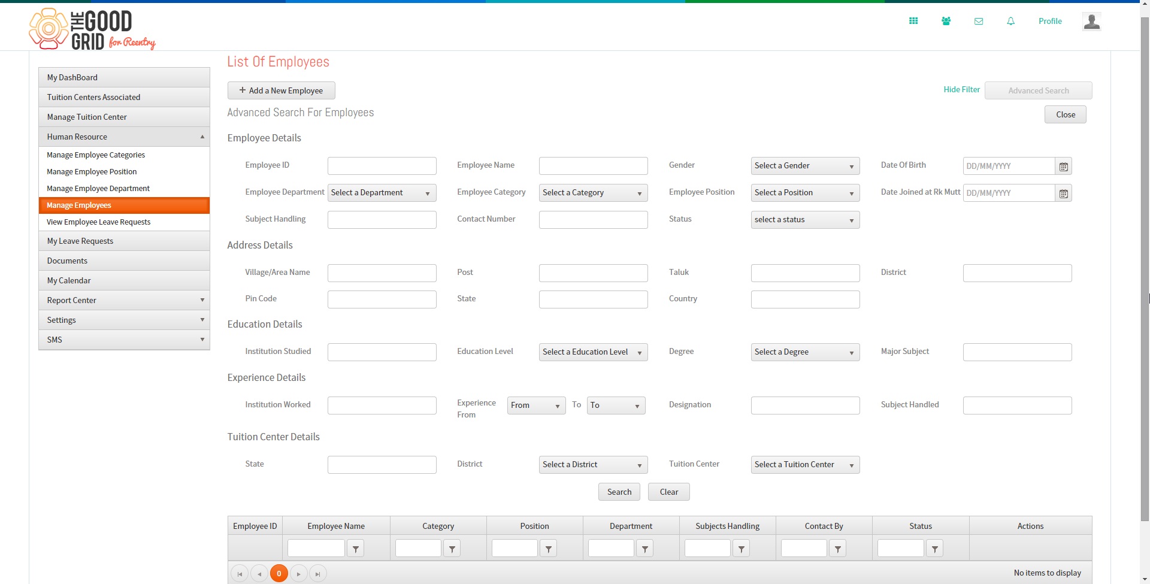Open notifications bell icon
1150x584 pixels.
pos(1010,21)
